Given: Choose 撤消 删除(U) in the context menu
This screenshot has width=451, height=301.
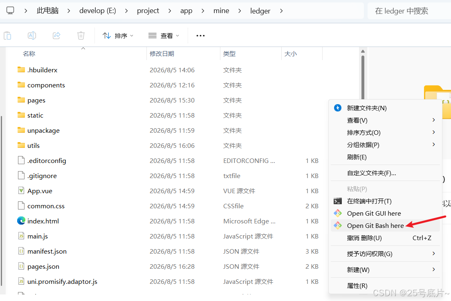Looking at the screenshot, I should (x=386, y=238).
